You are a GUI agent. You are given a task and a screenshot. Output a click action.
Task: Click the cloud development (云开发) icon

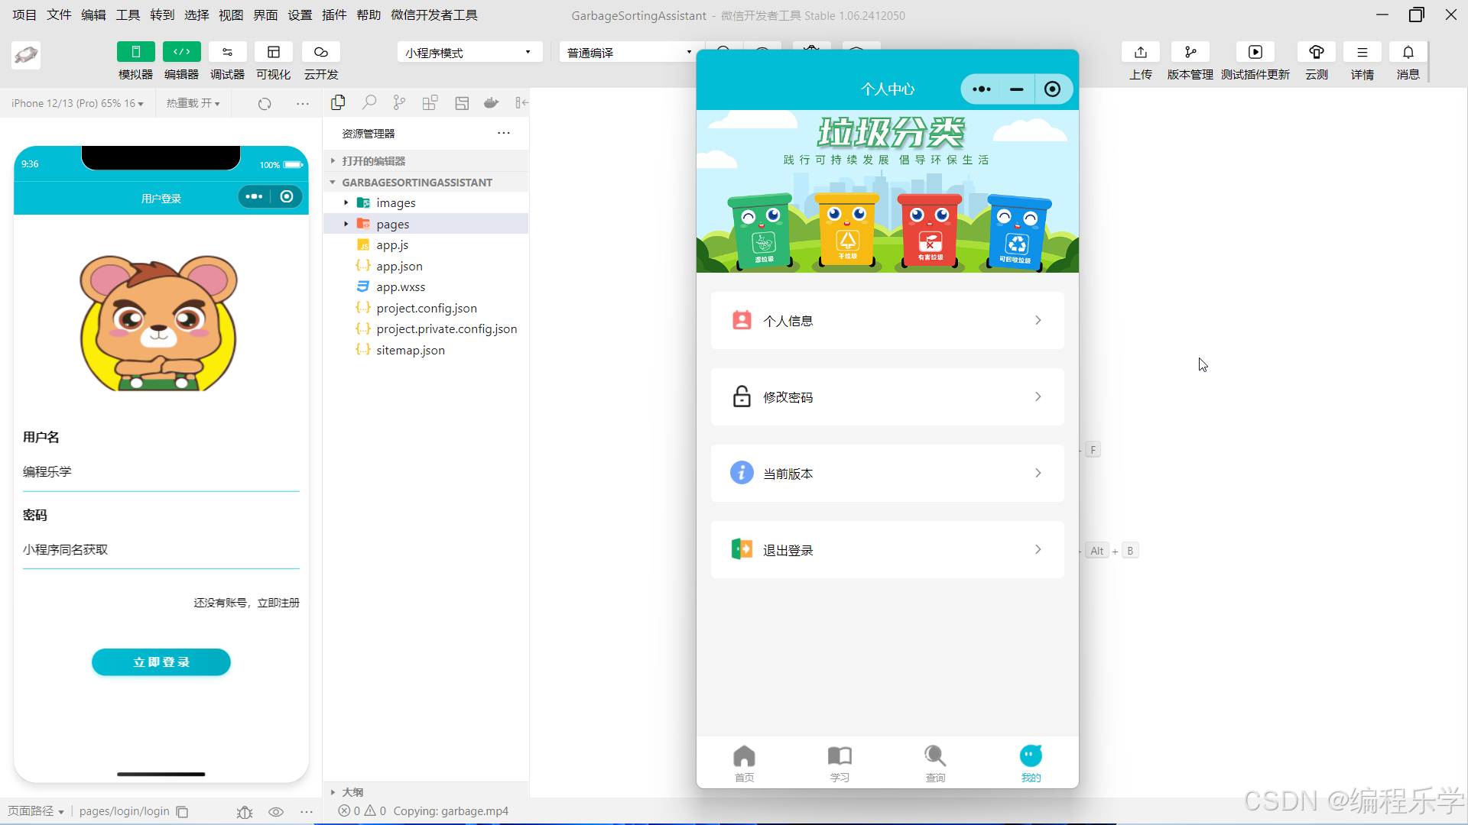click(x=320, y=52)
